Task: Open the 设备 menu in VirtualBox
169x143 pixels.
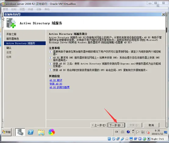Action: click(39, 9)
